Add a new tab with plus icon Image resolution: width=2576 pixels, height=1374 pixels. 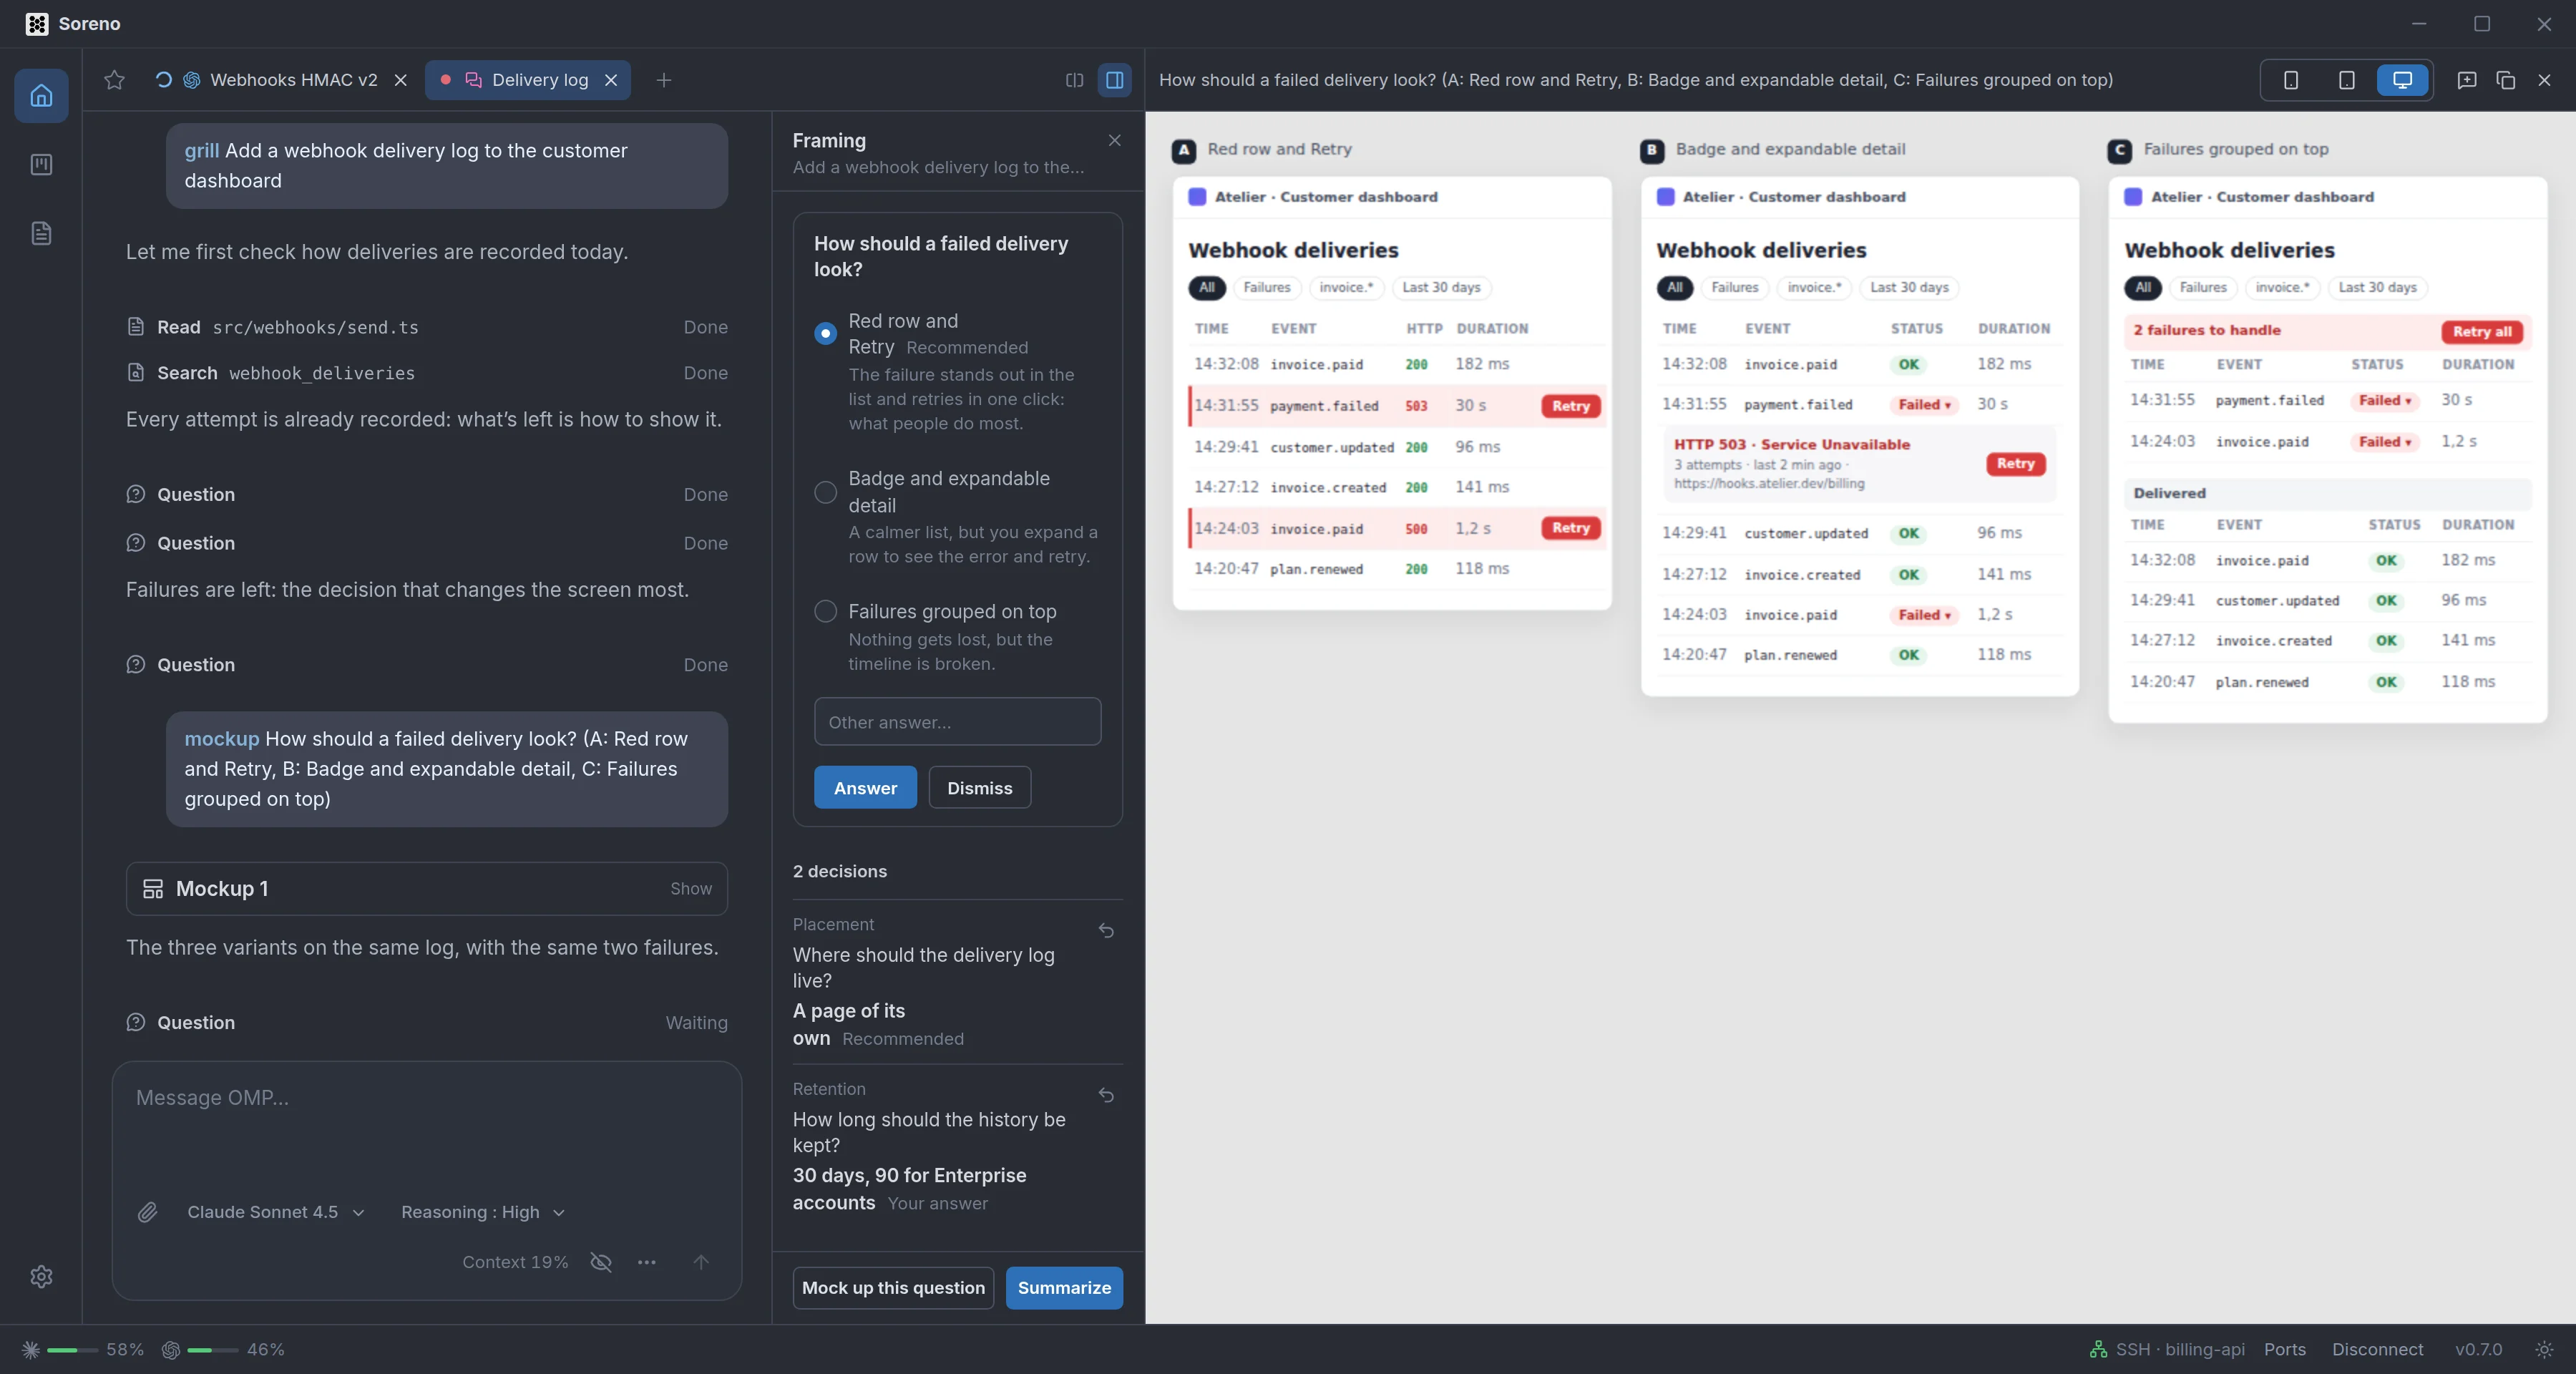663,80
